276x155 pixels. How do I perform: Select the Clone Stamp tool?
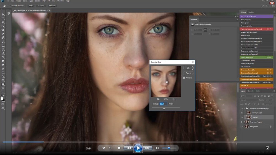(x=3, y=45)
